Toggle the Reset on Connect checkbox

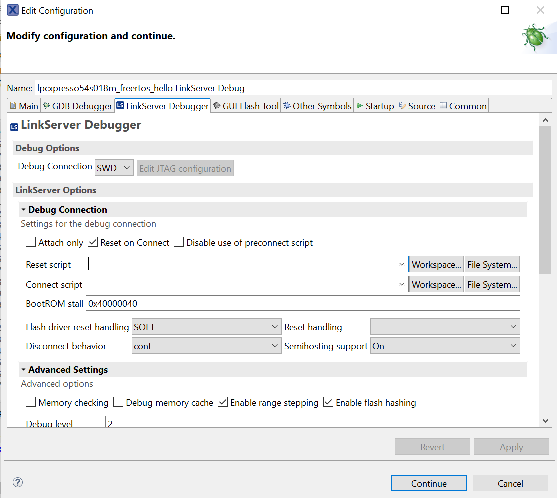pos(93,243)
